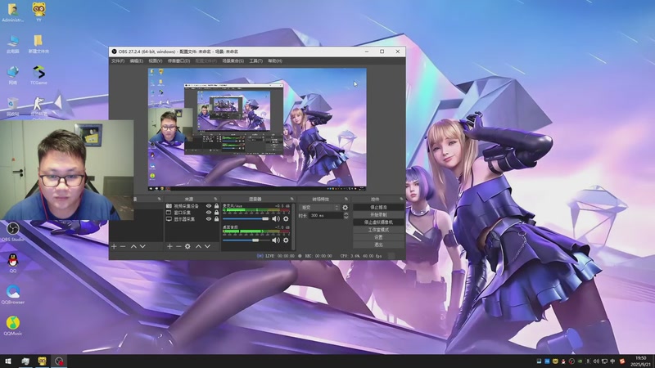Click volume speaker icon in system tray
This screenshot has height=368, width=655.
(596, 361)
